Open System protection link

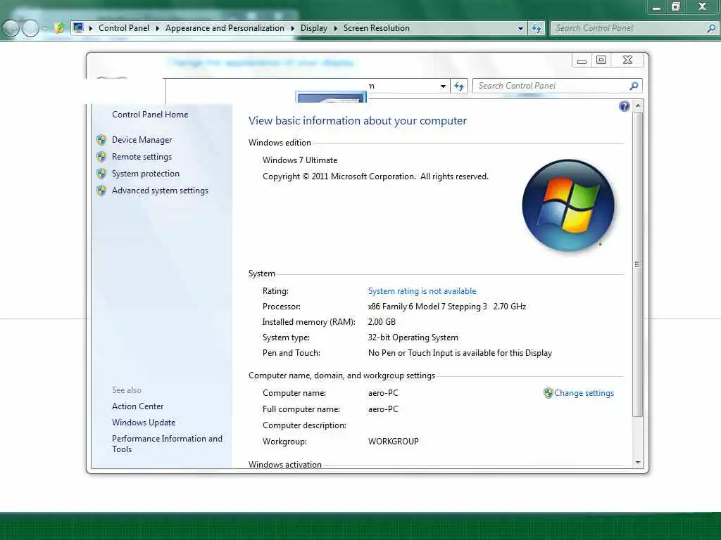(145, 174)
